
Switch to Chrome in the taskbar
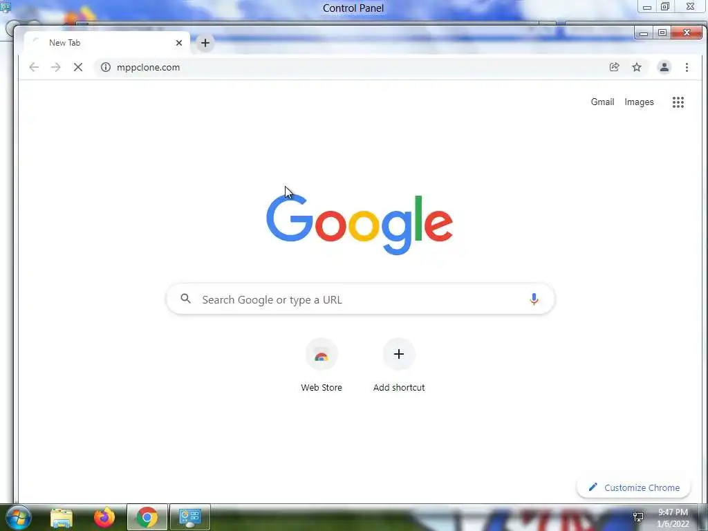[147, 517]
